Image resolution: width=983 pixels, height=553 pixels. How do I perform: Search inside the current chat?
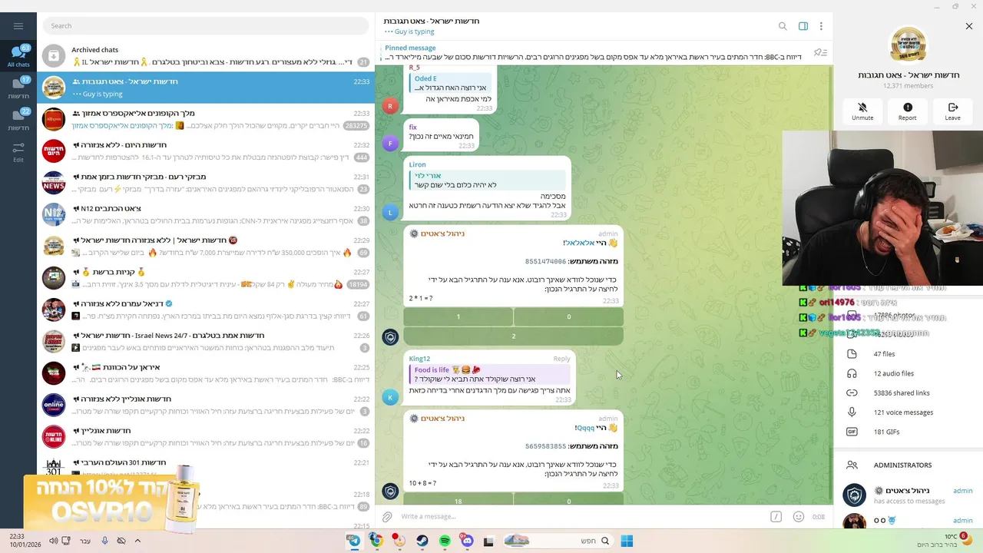point(783,26)
